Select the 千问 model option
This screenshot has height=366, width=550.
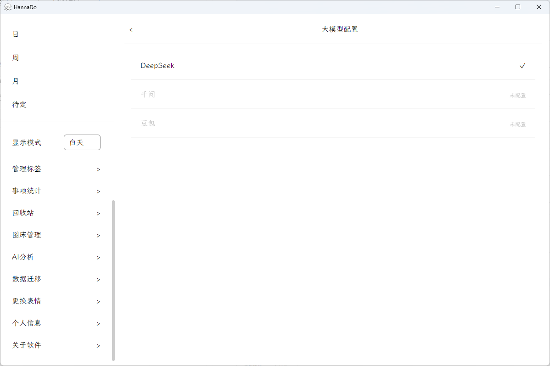tap(148, 95)
